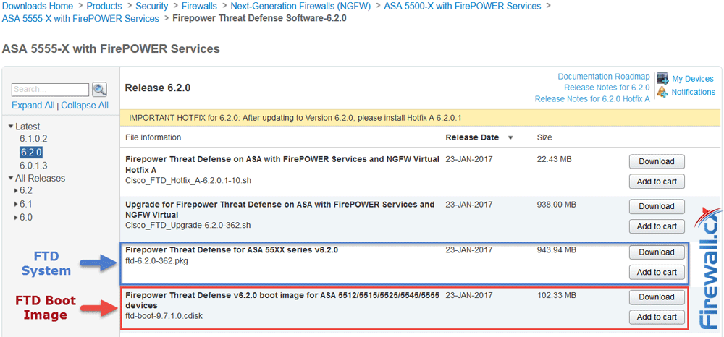This screenshot has width=724, height=337.
Task: Download Cisco_FTD_Upgrade-6.2.0-362.sh file
Action: click(657, 206)
